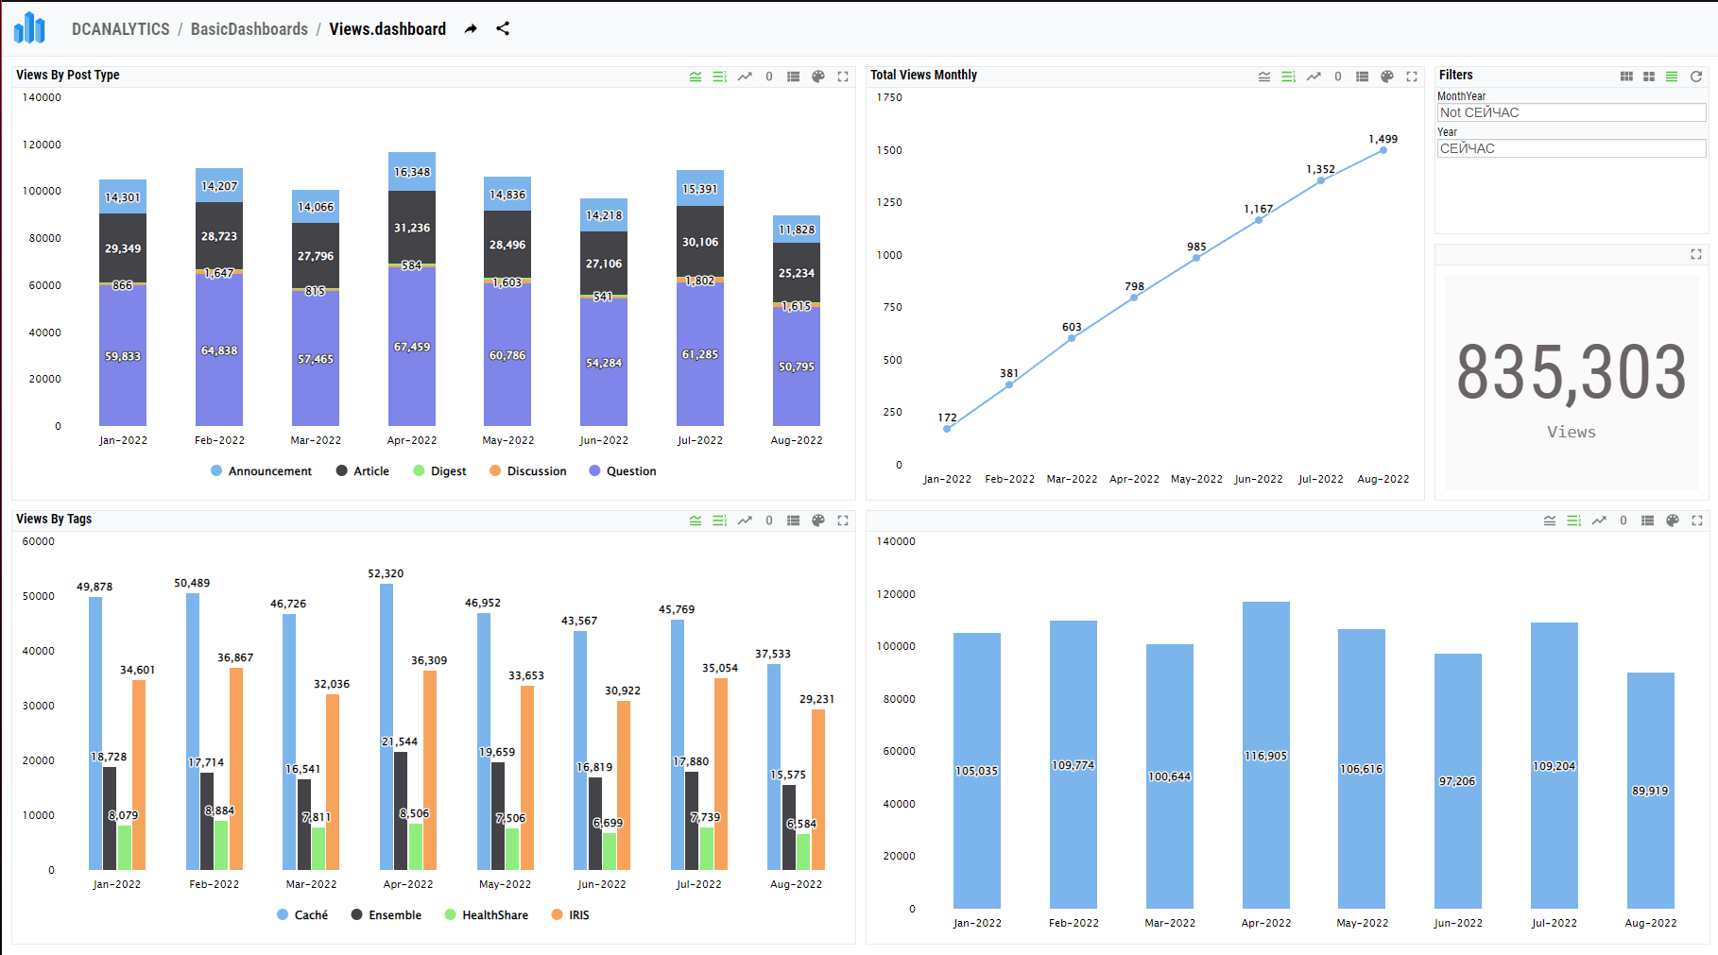This screenshot has height=955, width=1718.
Task: Toggle HealthShare series in legend
Action: (487, 915)
